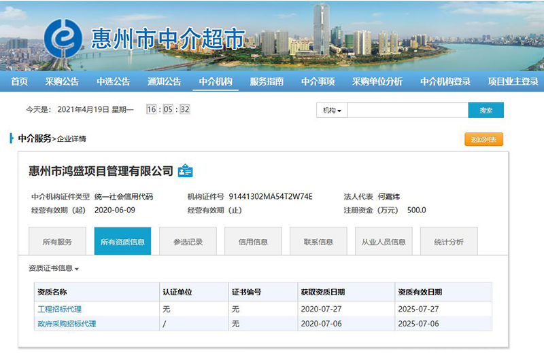Viewport: 544px width, 353px height.
Task: Go to 首页 in navigation bar
Action: [19, 81]
